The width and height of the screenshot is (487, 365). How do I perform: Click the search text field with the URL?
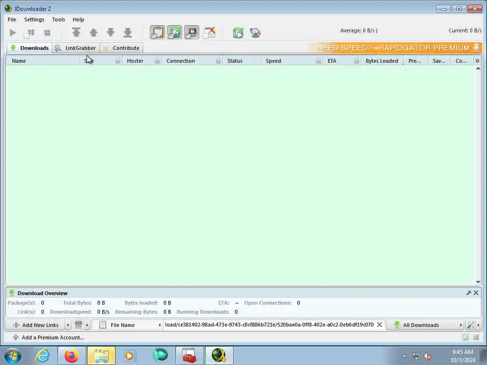269,325
